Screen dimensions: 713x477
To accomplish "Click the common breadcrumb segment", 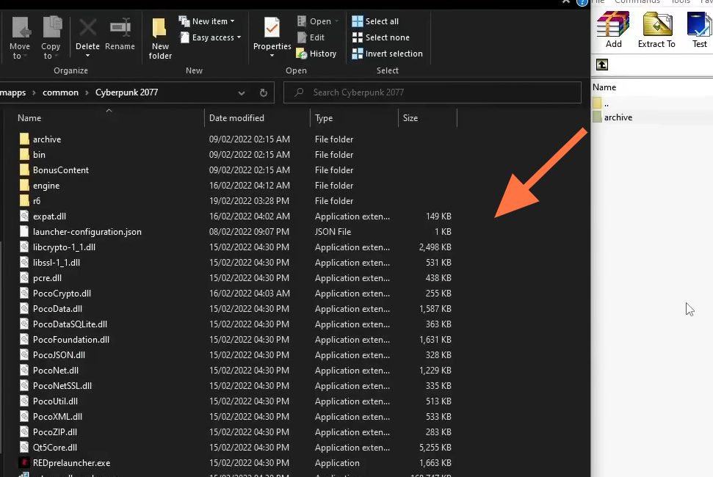I will click(60, 92).
